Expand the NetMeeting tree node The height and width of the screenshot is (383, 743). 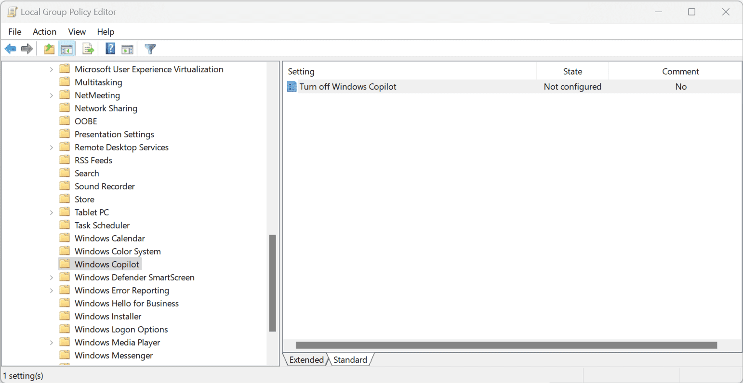[52, 95]
